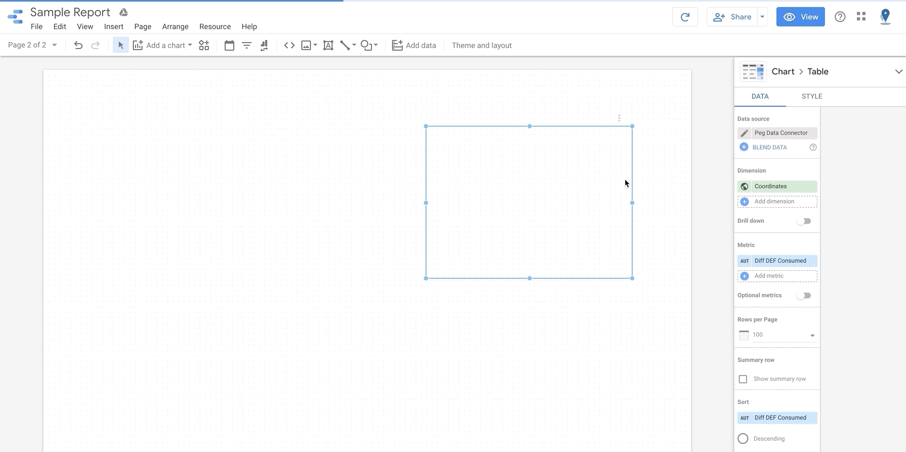Check the Show summary row checkbox

click(x=743, y=379)
